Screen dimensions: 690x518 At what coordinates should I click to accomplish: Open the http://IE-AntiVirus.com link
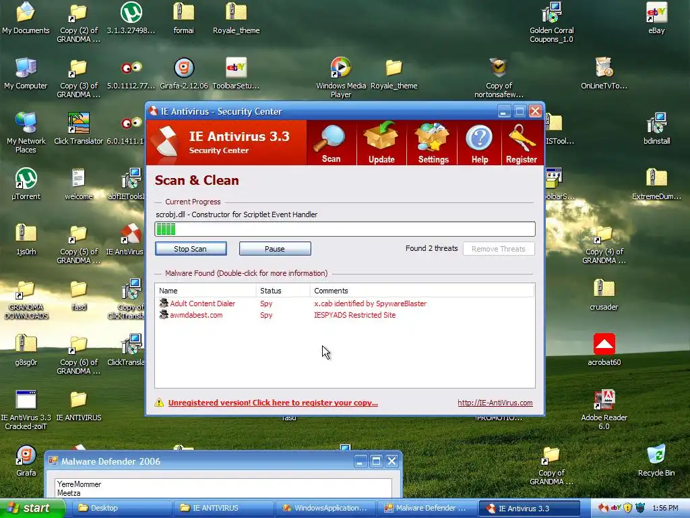(495, 403)
